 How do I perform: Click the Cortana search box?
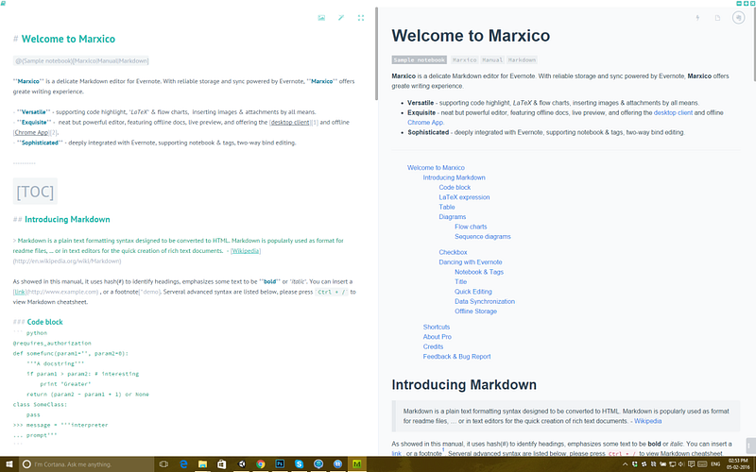tap(87, 464)
